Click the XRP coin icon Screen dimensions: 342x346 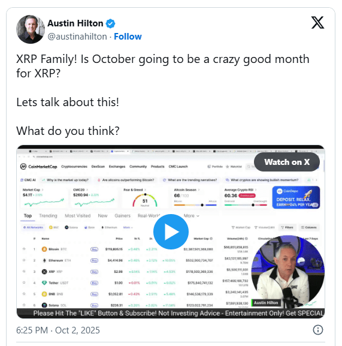click(x=44, y=272)
